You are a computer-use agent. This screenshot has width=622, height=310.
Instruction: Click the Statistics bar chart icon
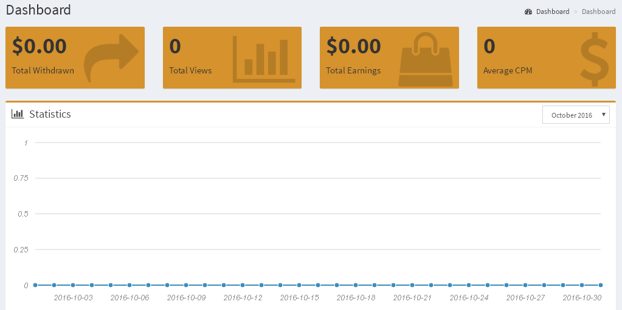[x=18, y=114]
